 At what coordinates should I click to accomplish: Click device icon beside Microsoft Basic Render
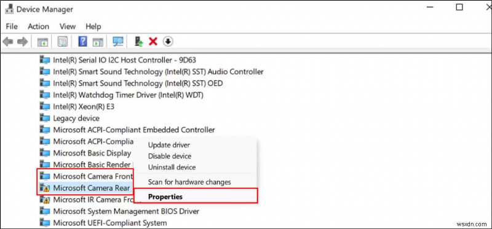pos(45,165)
